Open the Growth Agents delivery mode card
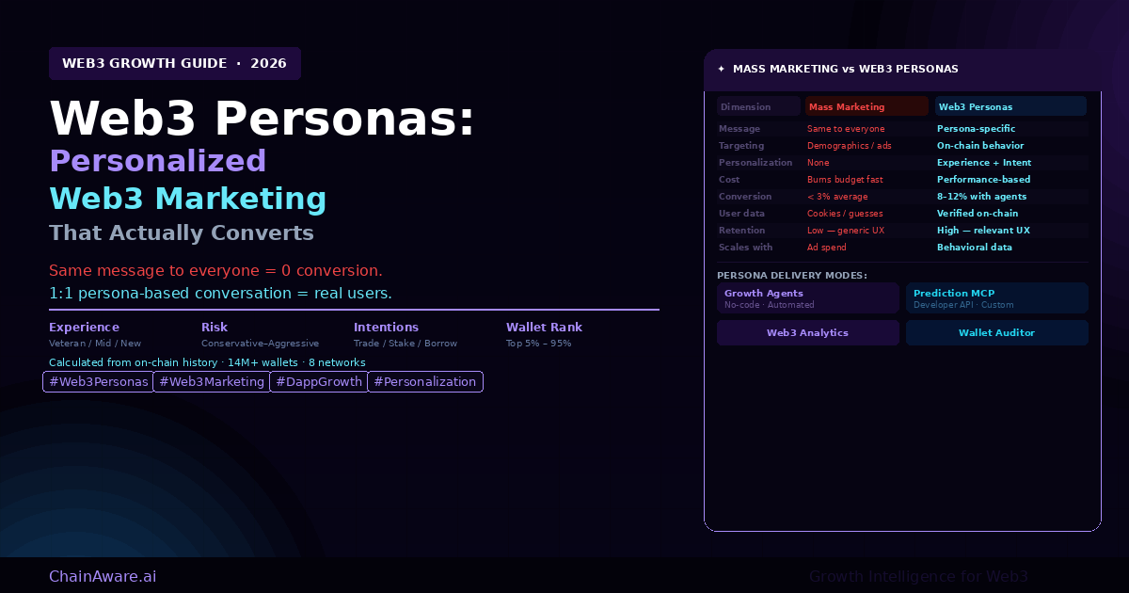 [809, 298]
